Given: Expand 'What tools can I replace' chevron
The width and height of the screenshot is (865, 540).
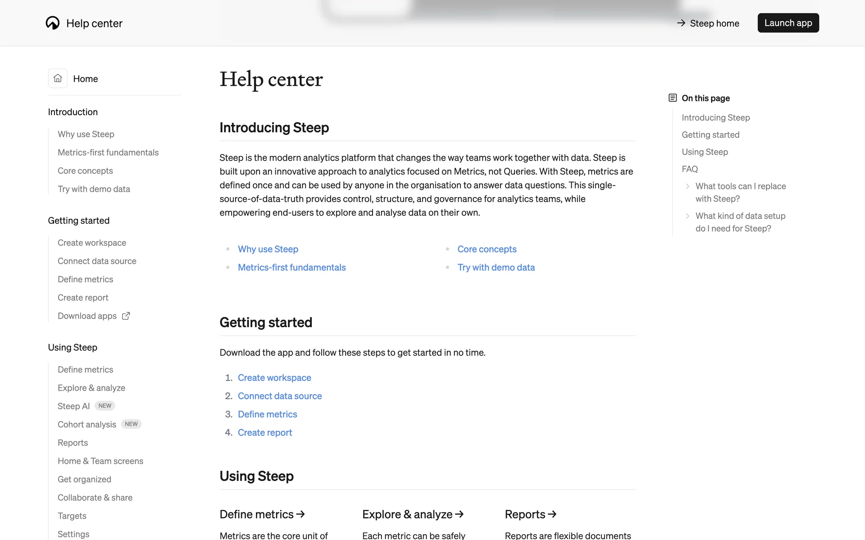Looking at the screenshot, I should tap(687, 186).
